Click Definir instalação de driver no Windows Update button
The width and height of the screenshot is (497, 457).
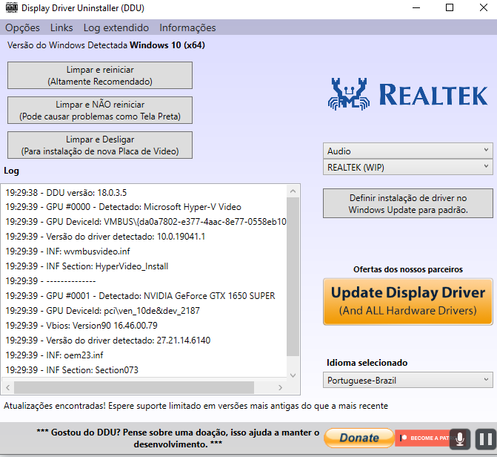coord(408,203)
